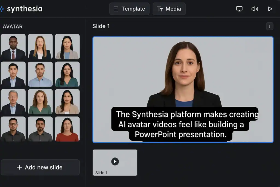Select avatar woman in beige blazer, third row
280x187 pixels.
coord(67,102)
